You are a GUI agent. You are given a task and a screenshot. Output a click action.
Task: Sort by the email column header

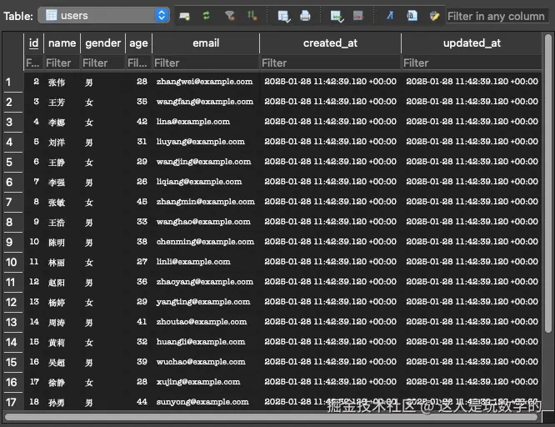206,43
